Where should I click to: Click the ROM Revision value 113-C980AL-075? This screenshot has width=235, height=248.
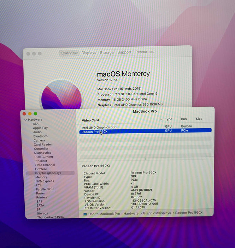pyautogui.click(x=143, y=200)
